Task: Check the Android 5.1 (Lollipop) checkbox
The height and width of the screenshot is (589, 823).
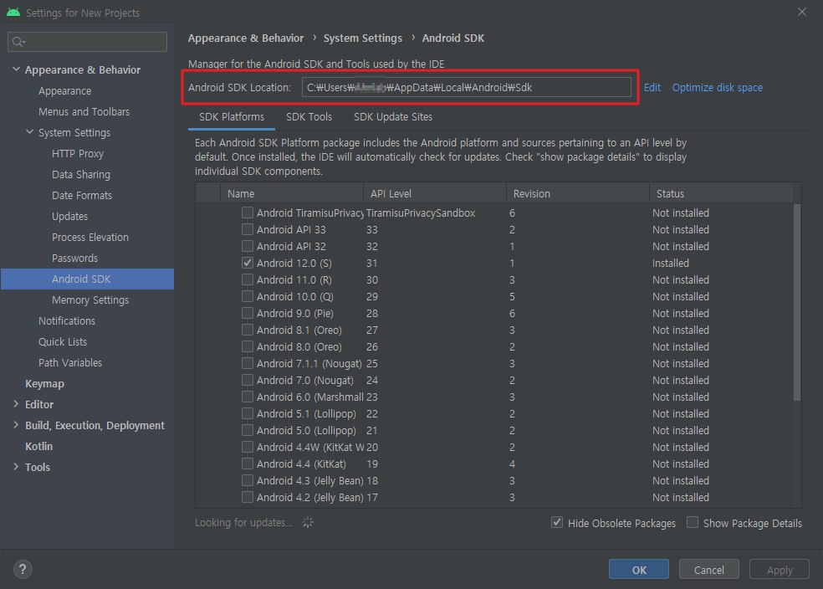Action: point(248,413)
